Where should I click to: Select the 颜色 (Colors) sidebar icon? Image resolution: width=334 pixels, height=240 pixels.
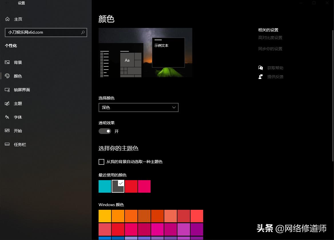7,76
